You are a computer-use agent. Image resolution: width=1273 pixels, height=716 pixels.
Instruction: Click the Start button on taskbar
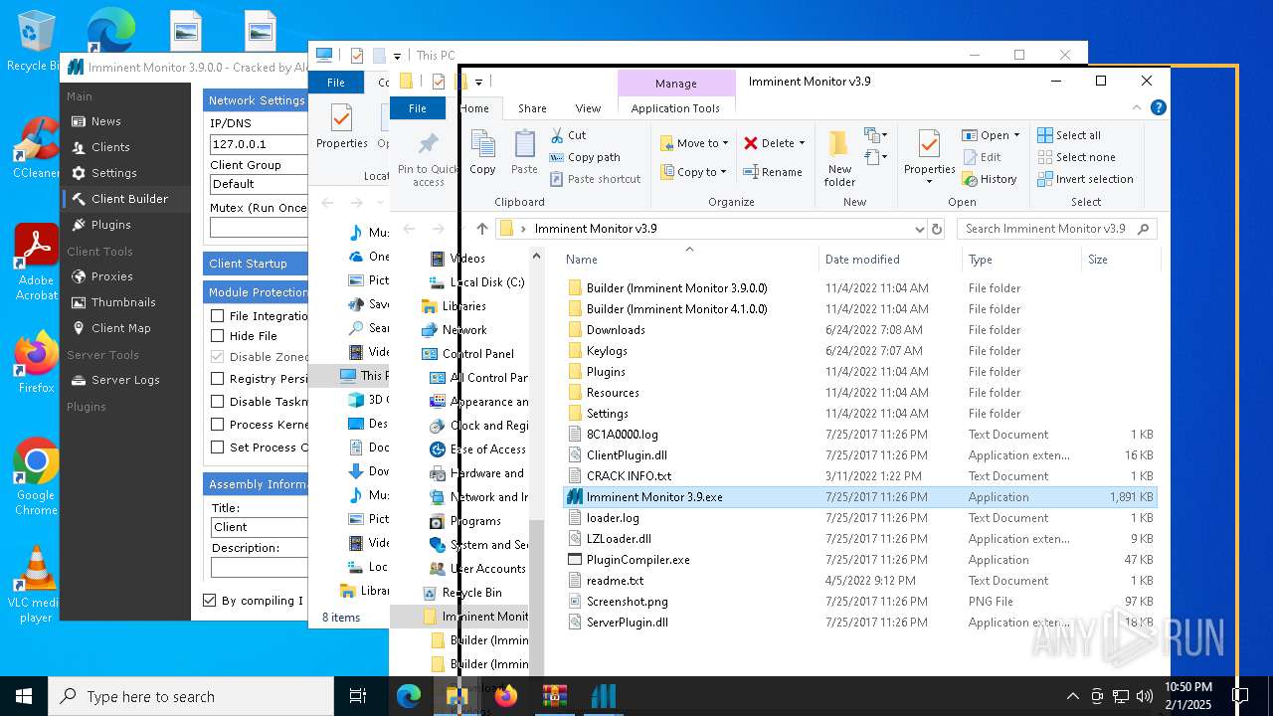pyautogui.click(x=24, y=696)
